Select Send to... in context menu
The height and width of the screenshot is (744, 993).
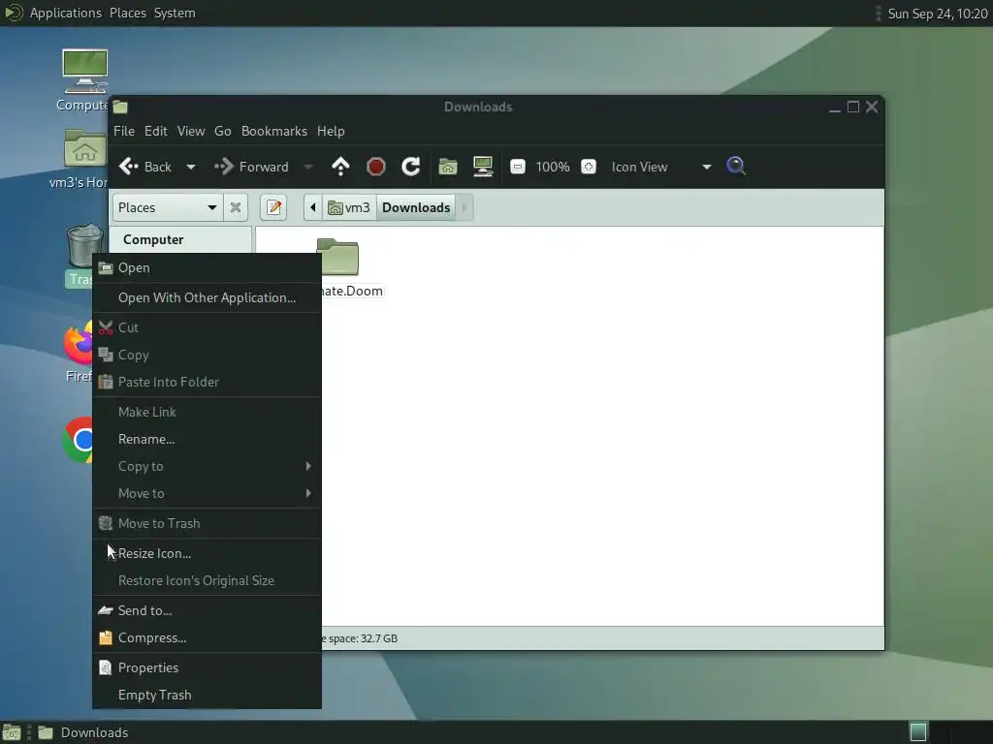(208, 610)
